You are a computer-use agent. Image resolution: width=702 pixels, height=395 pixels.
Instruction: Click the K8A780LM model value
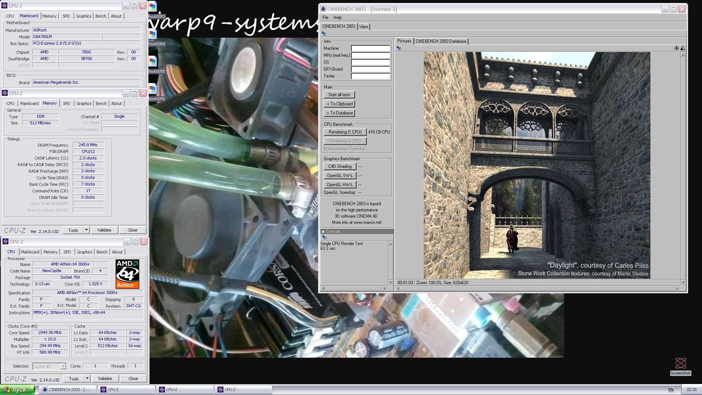click(x=67, y=37)
